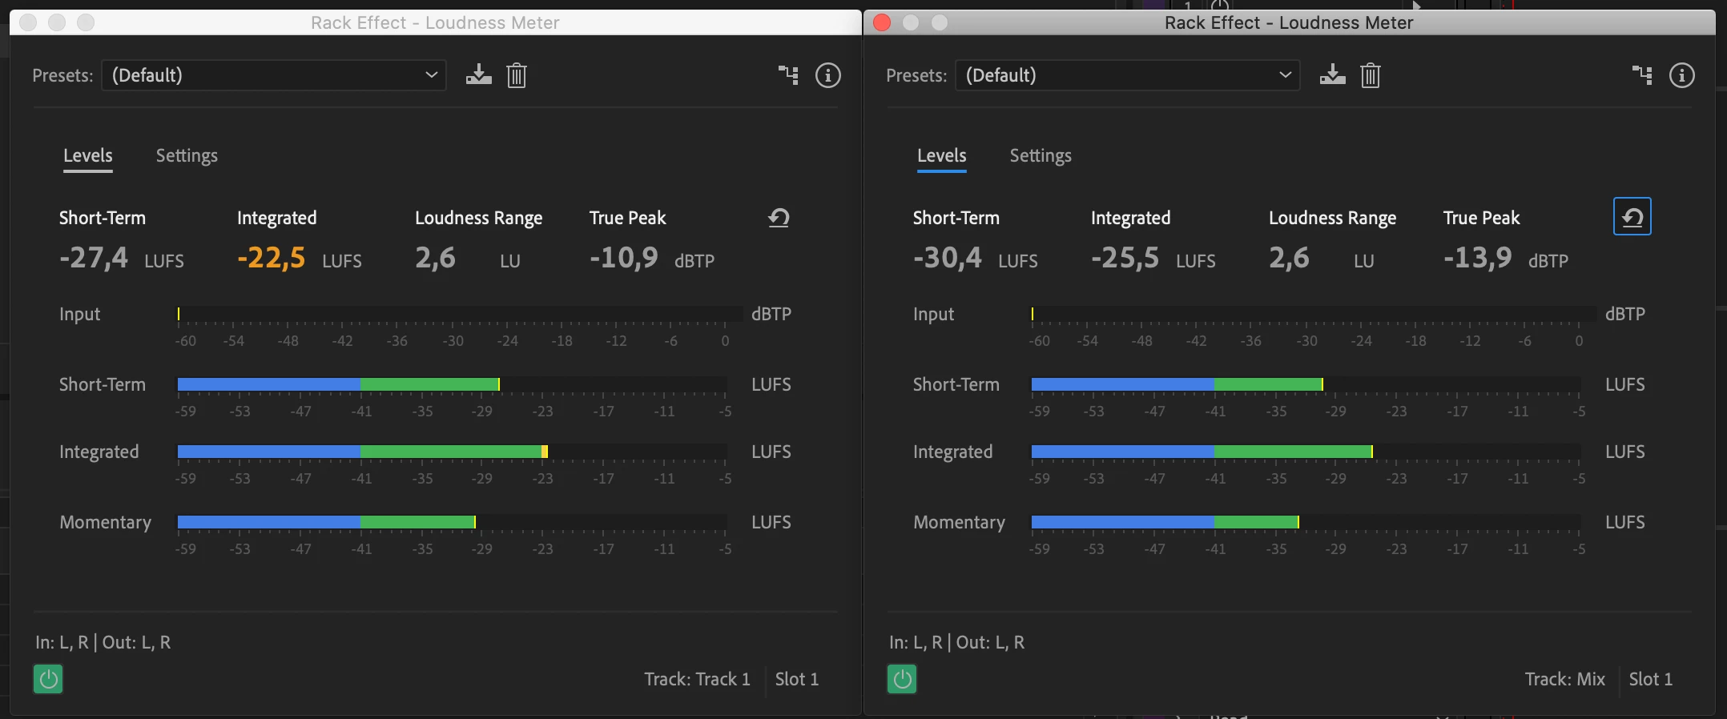Click 'Slot 1' label in Mix window
1727x719 pixels.
pyautogui.click(x=1651, y=679)
